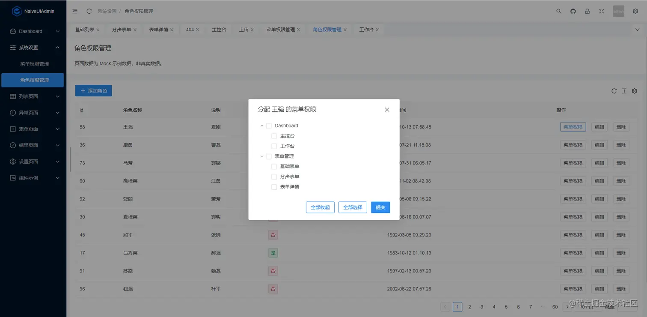Image resolution: width=647 pixels, height=317 pixels.
Task: Open column settings with the table gear icon
Action: point(635,91)
